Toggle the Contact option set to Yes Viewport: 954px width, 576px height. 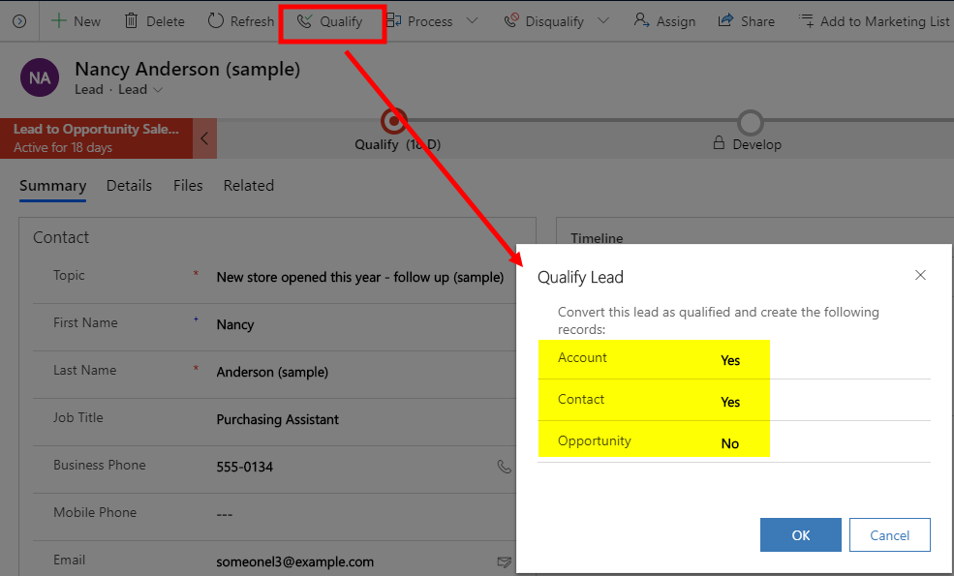tap(730, 402)
